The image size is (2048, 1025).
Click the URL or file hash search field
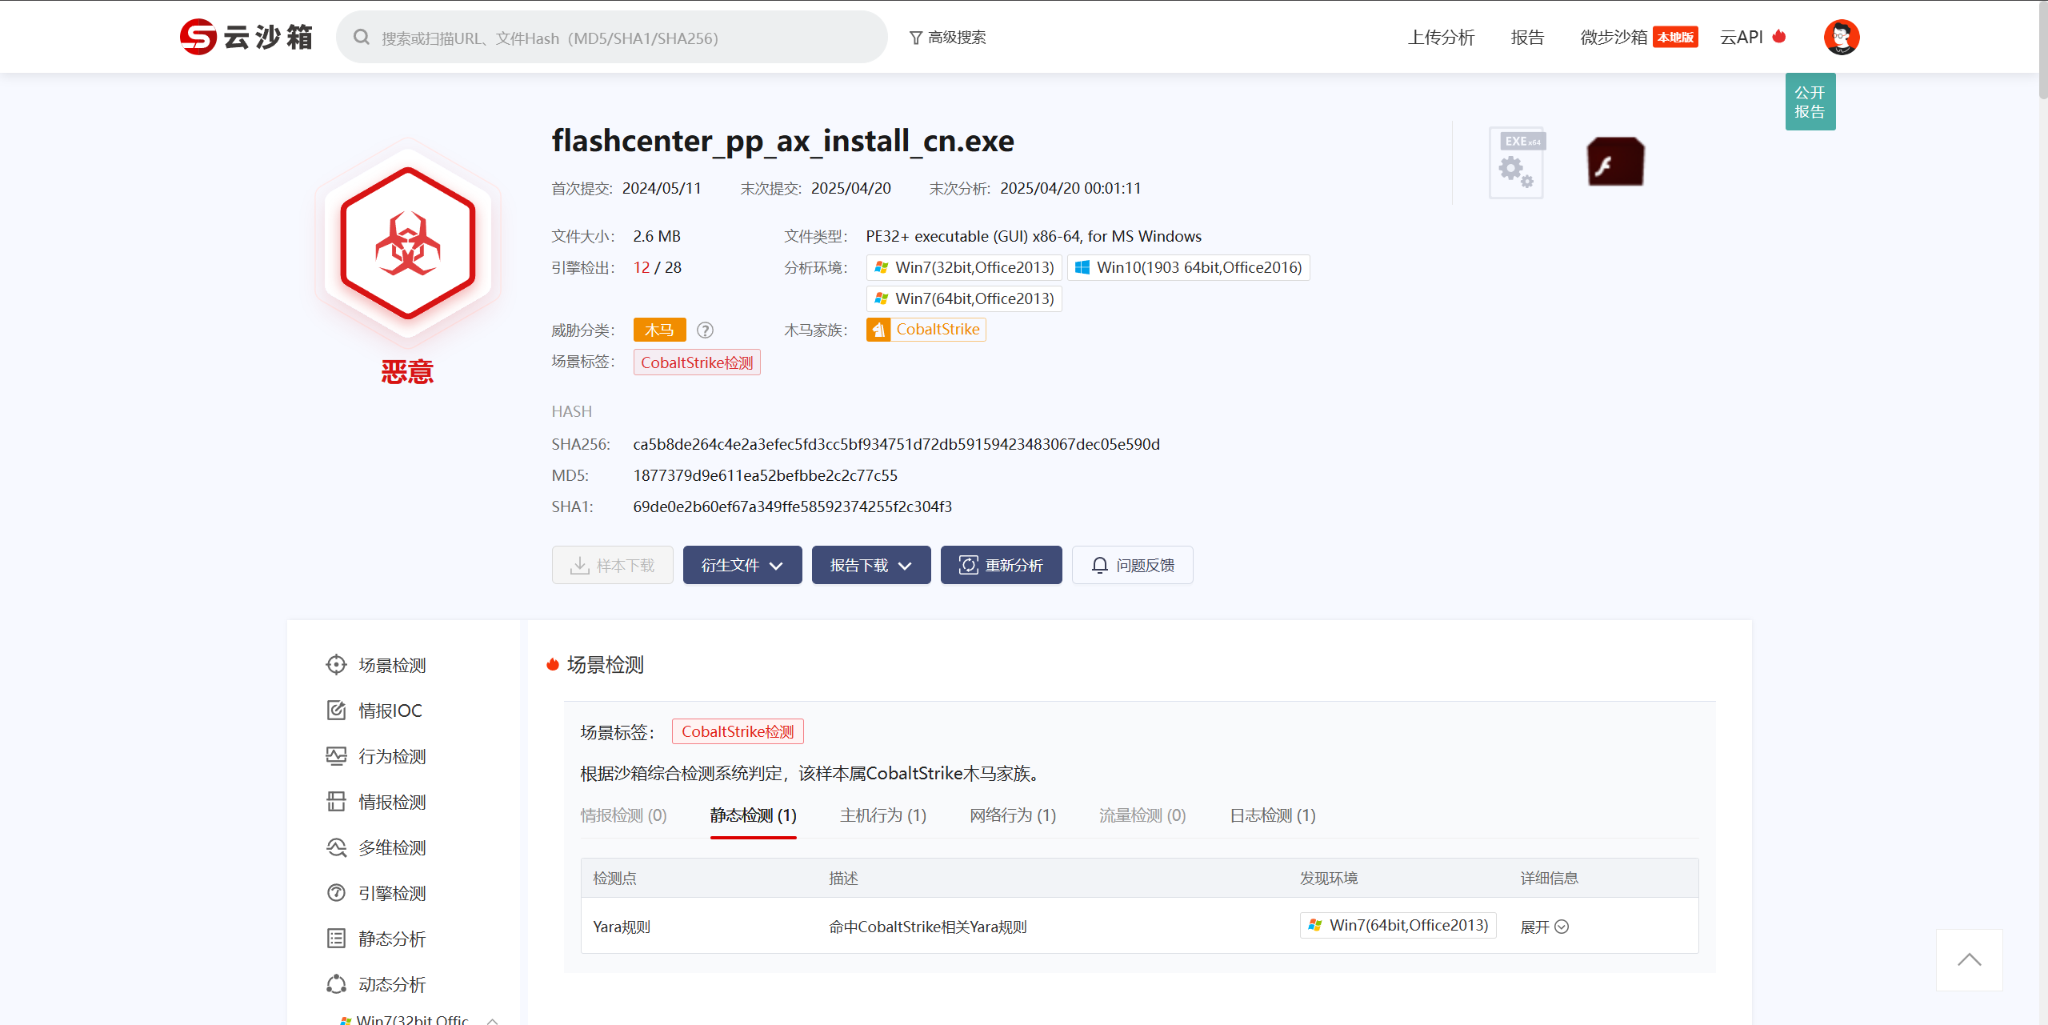(612, 38)
